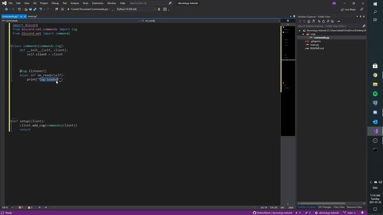The height and width of the screenshot is (215, 383).
Task: Open the Edit menu
Action: coord(19,3)
